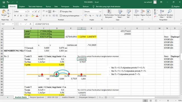Toggle bold formatting

pos(15,16)
